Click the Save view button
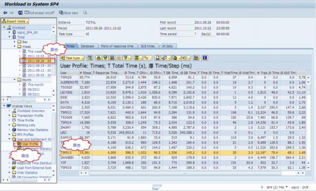Image resolution: width=316 pixels, height=191 pixels. pyautogui.click(x=69, y=13)
